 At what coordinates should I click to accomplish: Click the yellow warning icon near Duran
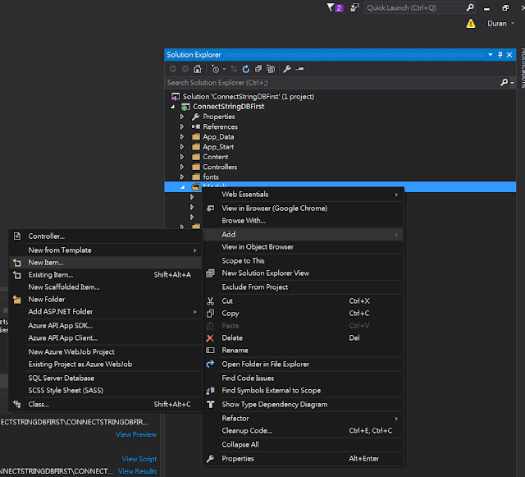click(x=470, y=24)
